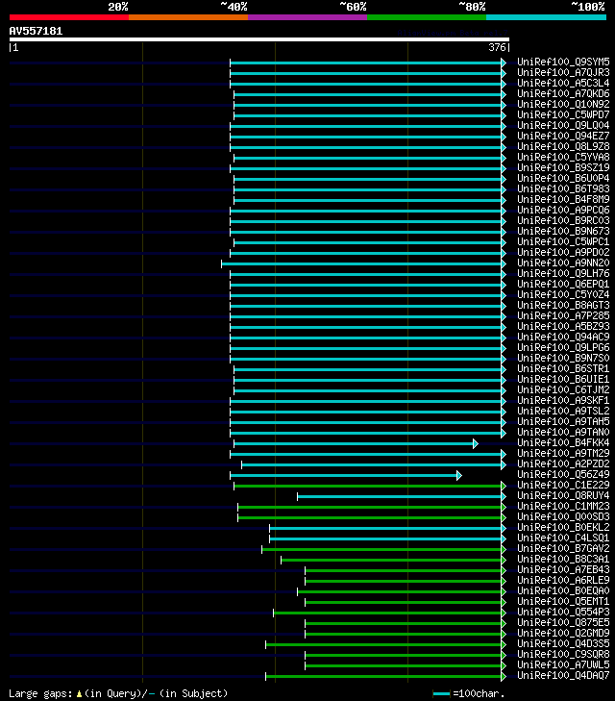Open hit UniRef100_Q9SYM5
The image size is (615, 701).
563,62
